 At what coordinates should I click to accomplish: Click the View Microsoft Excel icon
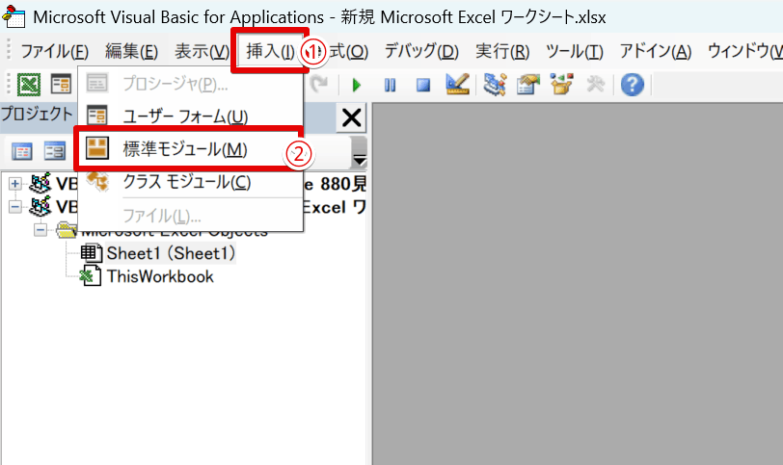(30, 86)
